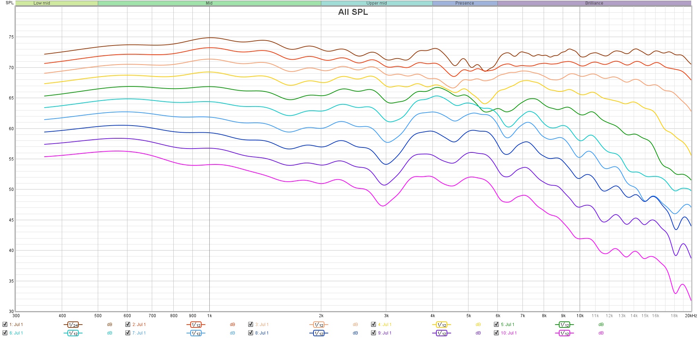Click the SPL axis label at top left

coord(10,3)
